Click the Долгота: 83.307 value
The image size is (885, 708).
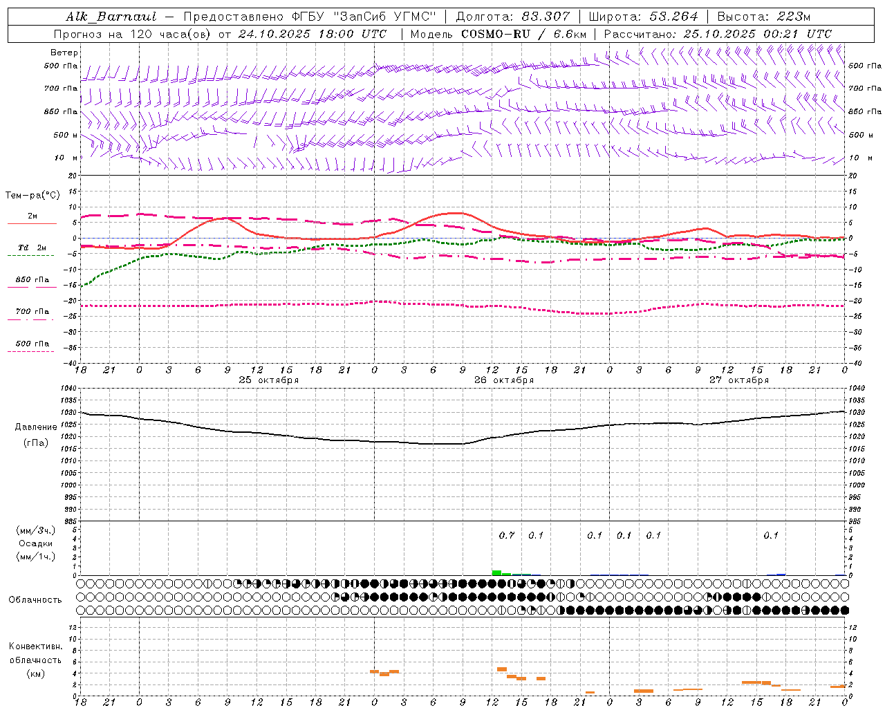[512, 17]
